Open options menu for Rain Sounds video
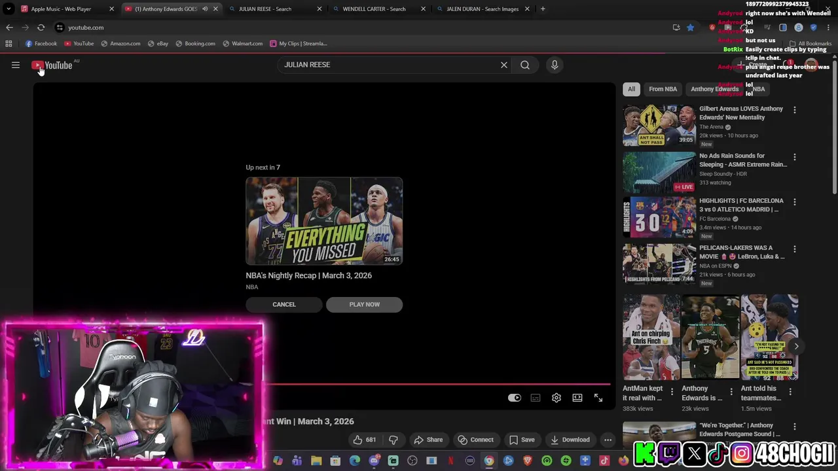 tap(795, 157)
